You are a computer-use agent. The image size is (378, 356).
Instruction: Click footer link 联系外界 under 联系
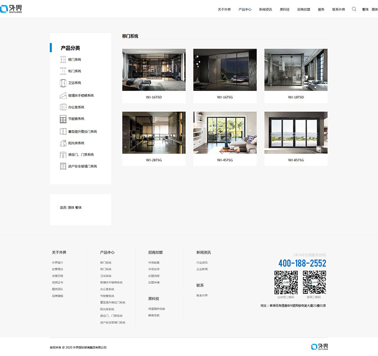202,295
